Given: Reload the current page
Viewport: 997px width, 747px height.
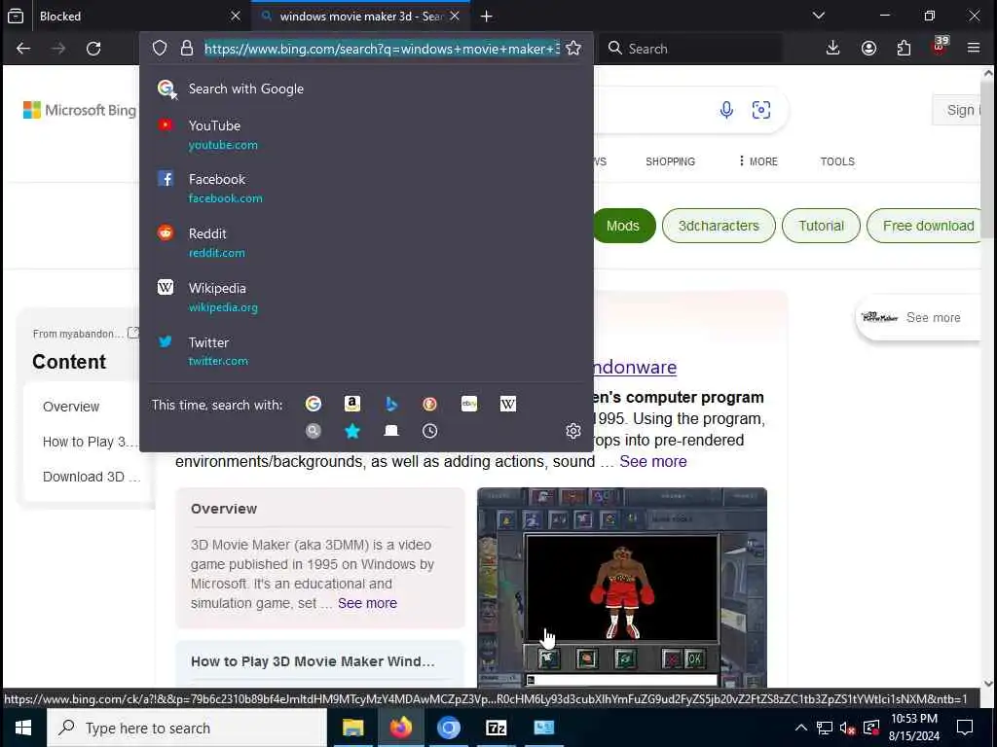Looking at the screenshot, I should point(93,49).
